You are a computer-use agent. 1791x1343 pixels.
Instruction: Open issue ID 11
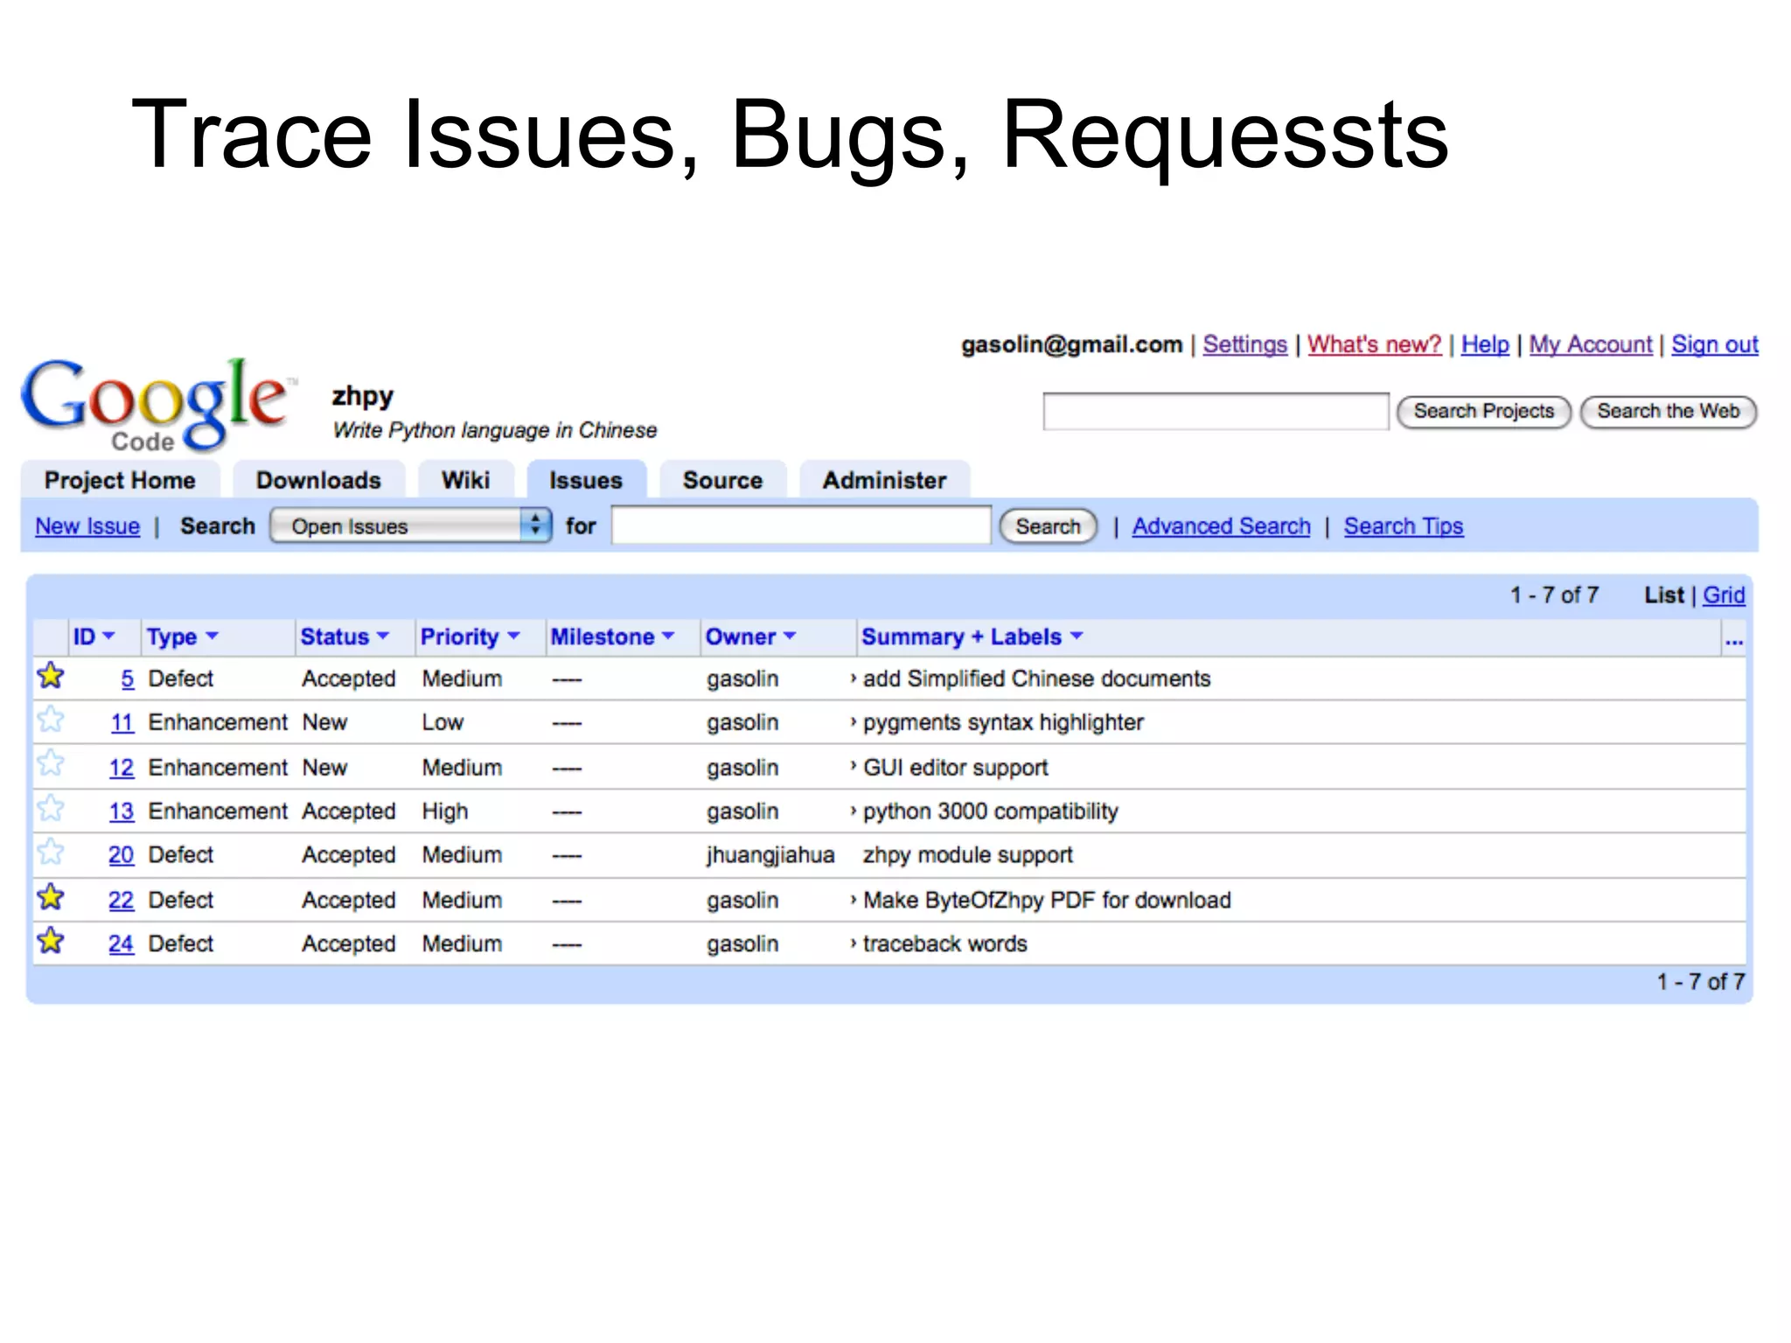point(122,723)
